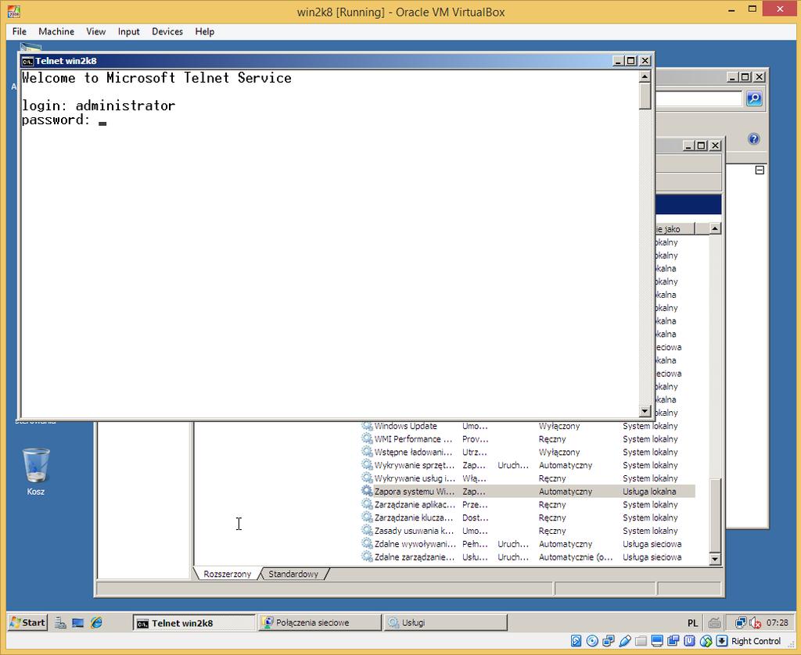This screenshot has width=801, height=655.
Task: Click the Right Control host key label
Action: pyautogui.click(x=756, y=641)
